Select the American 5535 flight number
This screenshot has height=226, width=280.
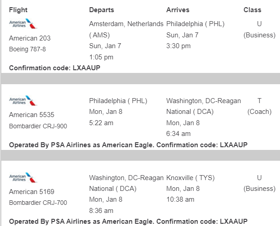coord(31,115)
